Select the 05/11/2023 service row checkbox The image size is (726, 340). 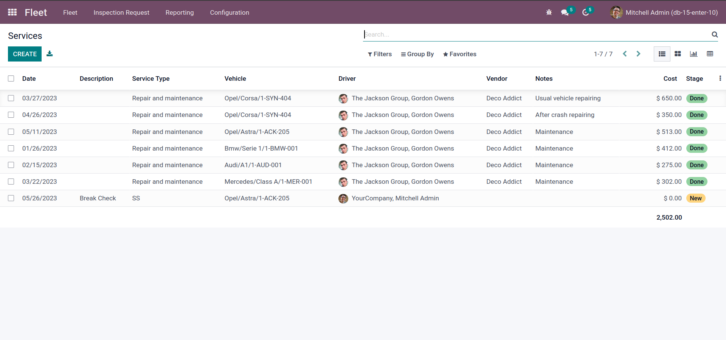[11, 132]
